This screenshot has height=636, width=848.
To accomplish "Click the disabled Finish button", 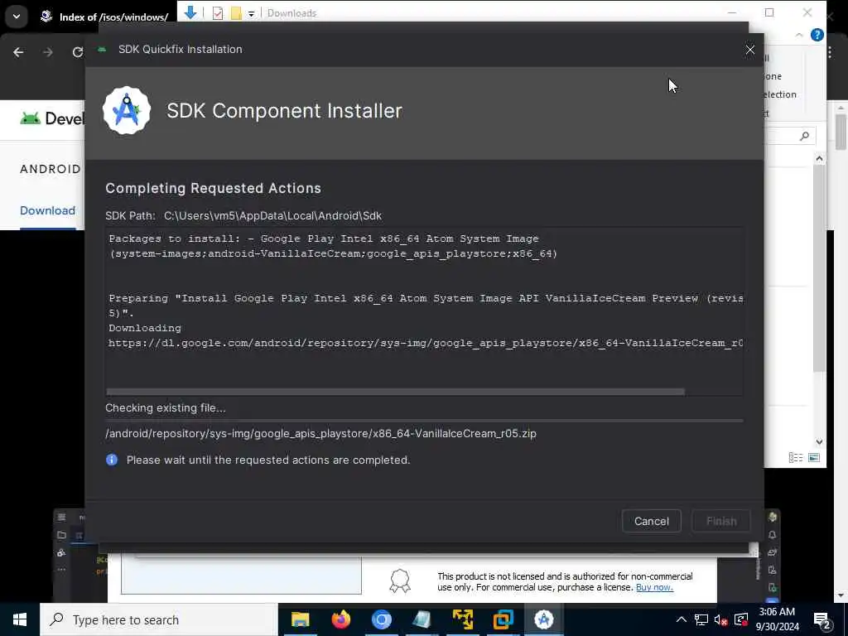I will [x=721, y=521].
